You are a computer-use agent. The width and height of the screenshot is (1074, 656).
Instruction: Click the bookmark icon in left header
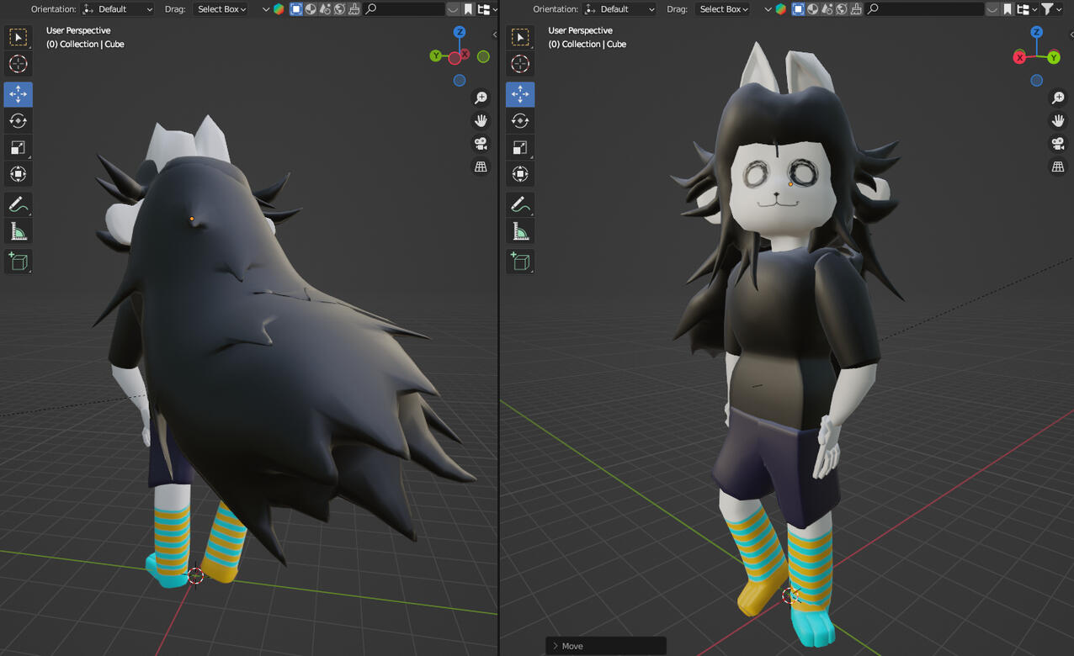[468, 9]
